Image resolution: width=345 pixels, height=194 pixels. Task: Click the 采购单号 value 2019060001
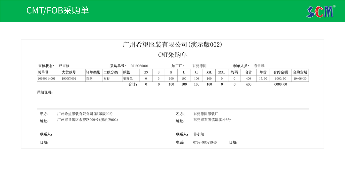click(x=139, y=66)
